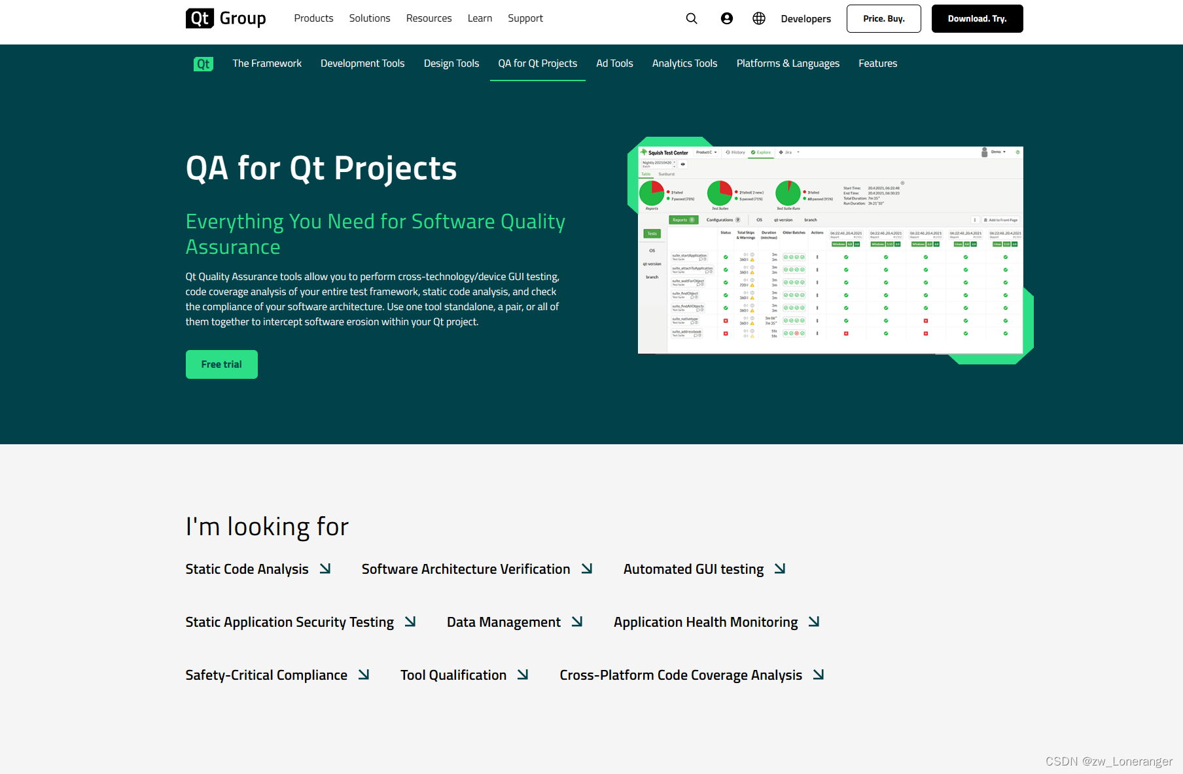Click arrow icon next to Automated GUI testing
The image size is (1183, 774).
(780, 569)
